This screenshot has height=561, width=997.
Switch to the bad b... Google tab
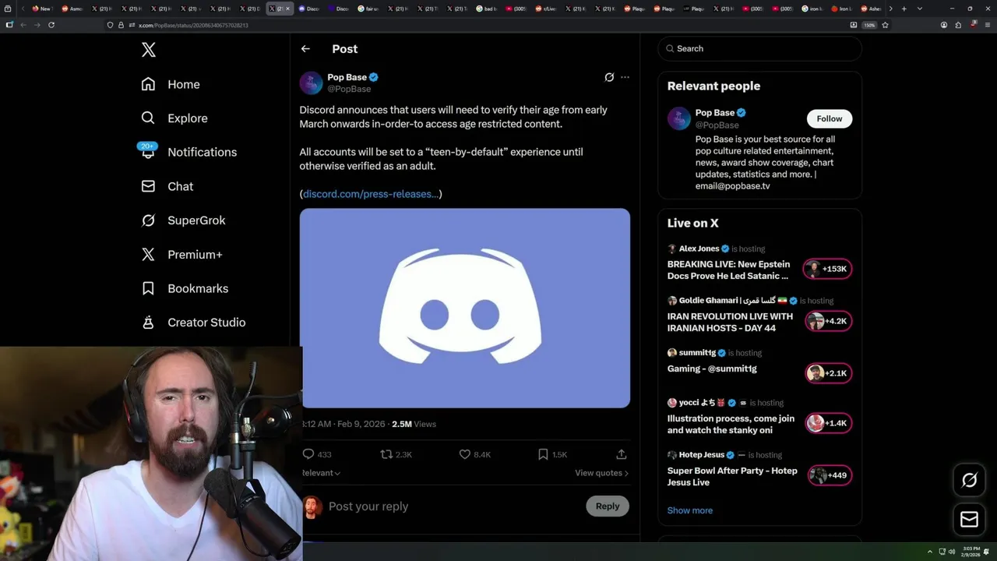click(487, 9)
